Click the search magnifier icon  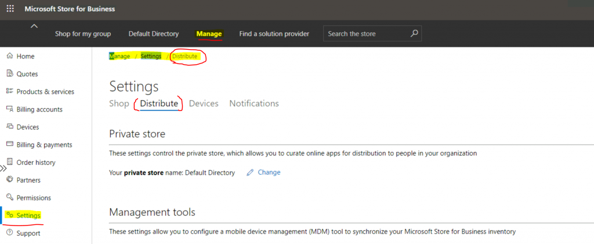pos(414,33)
